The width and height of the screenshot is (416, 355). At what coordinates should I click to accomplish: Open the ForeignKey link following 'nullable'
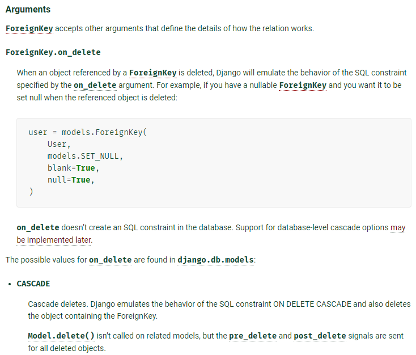coord(303,85)
